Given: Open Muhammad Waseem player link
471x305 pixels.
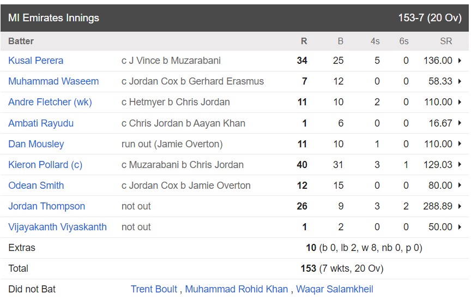Looking at the screenshot, I should click(53, 81).
